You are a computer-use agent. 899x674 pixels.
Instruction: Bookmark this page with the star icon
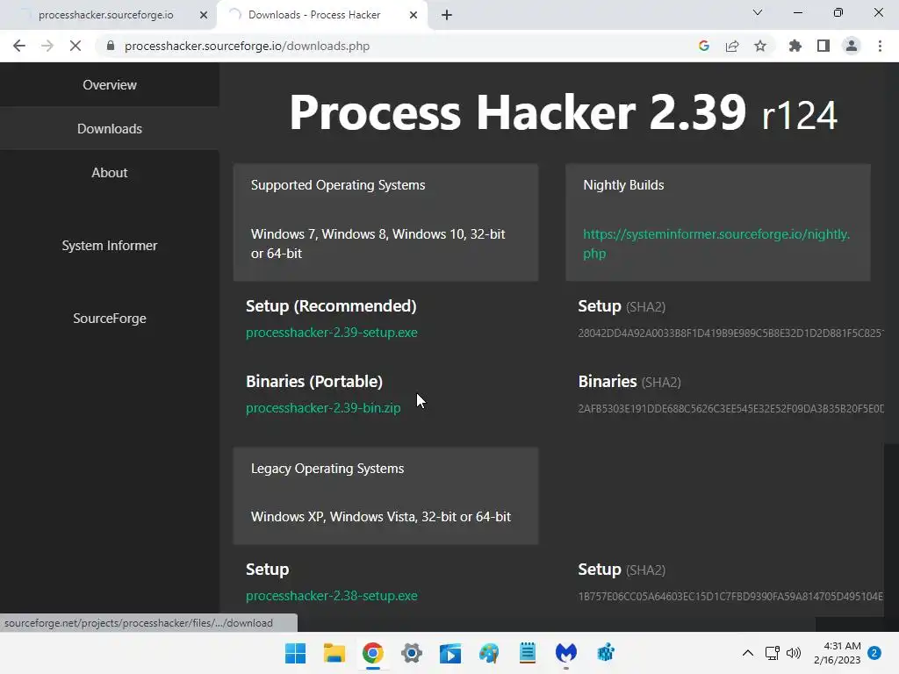(x=760, y=46)
